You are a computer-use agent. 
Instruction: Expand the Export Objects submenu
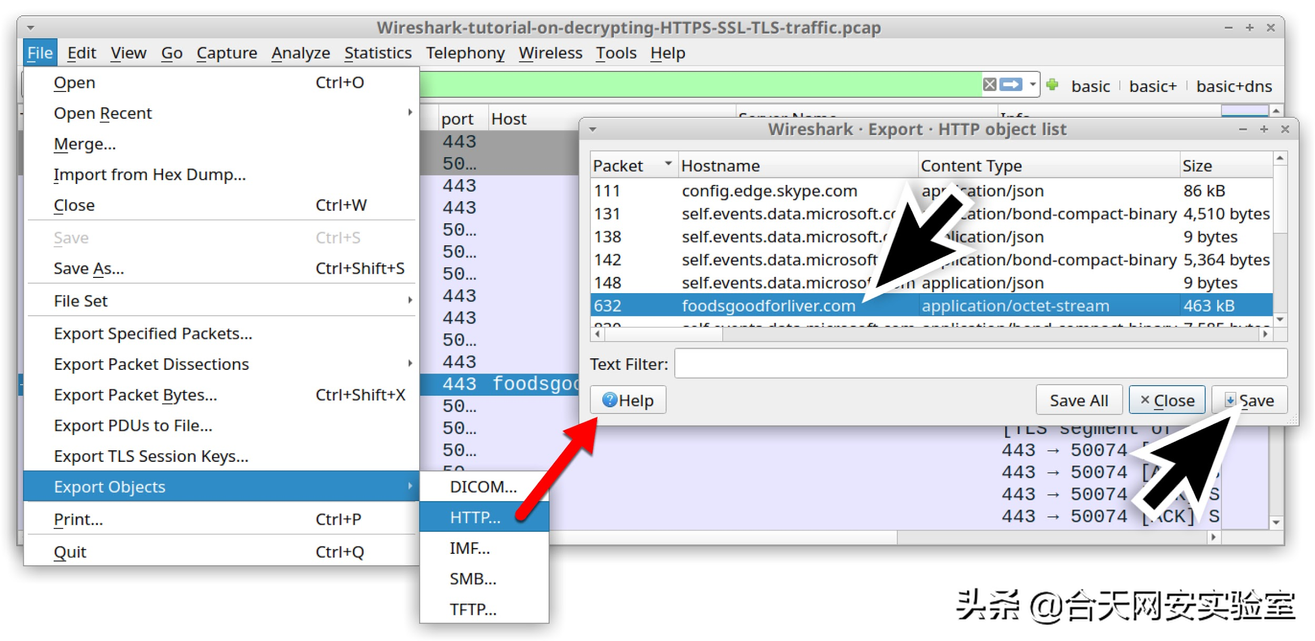point(221,487)
